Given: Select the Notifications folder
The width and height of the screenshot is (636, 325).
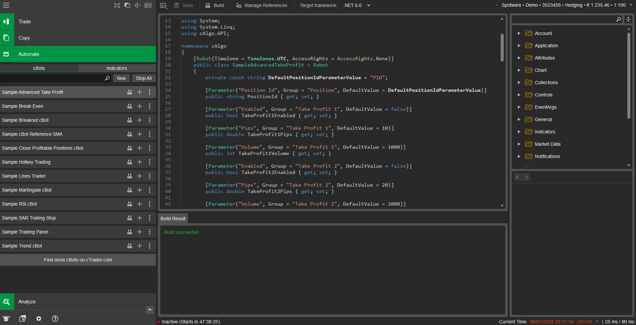Looking at the screenshot, I should 547,156.
